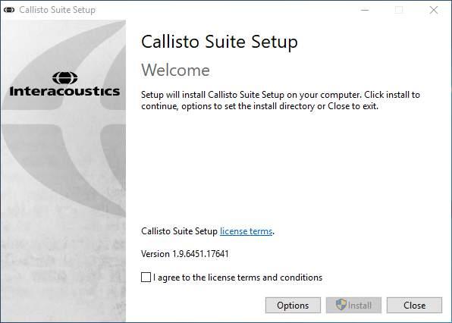This screenshot has width=452, height=323.
Task: Click the Callisto Suite Setup main heading
Action: [x=219, y=42]
